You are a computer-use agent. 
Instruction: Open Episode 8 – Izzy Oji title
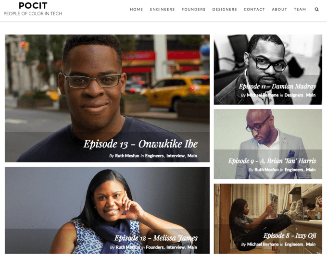289,235
